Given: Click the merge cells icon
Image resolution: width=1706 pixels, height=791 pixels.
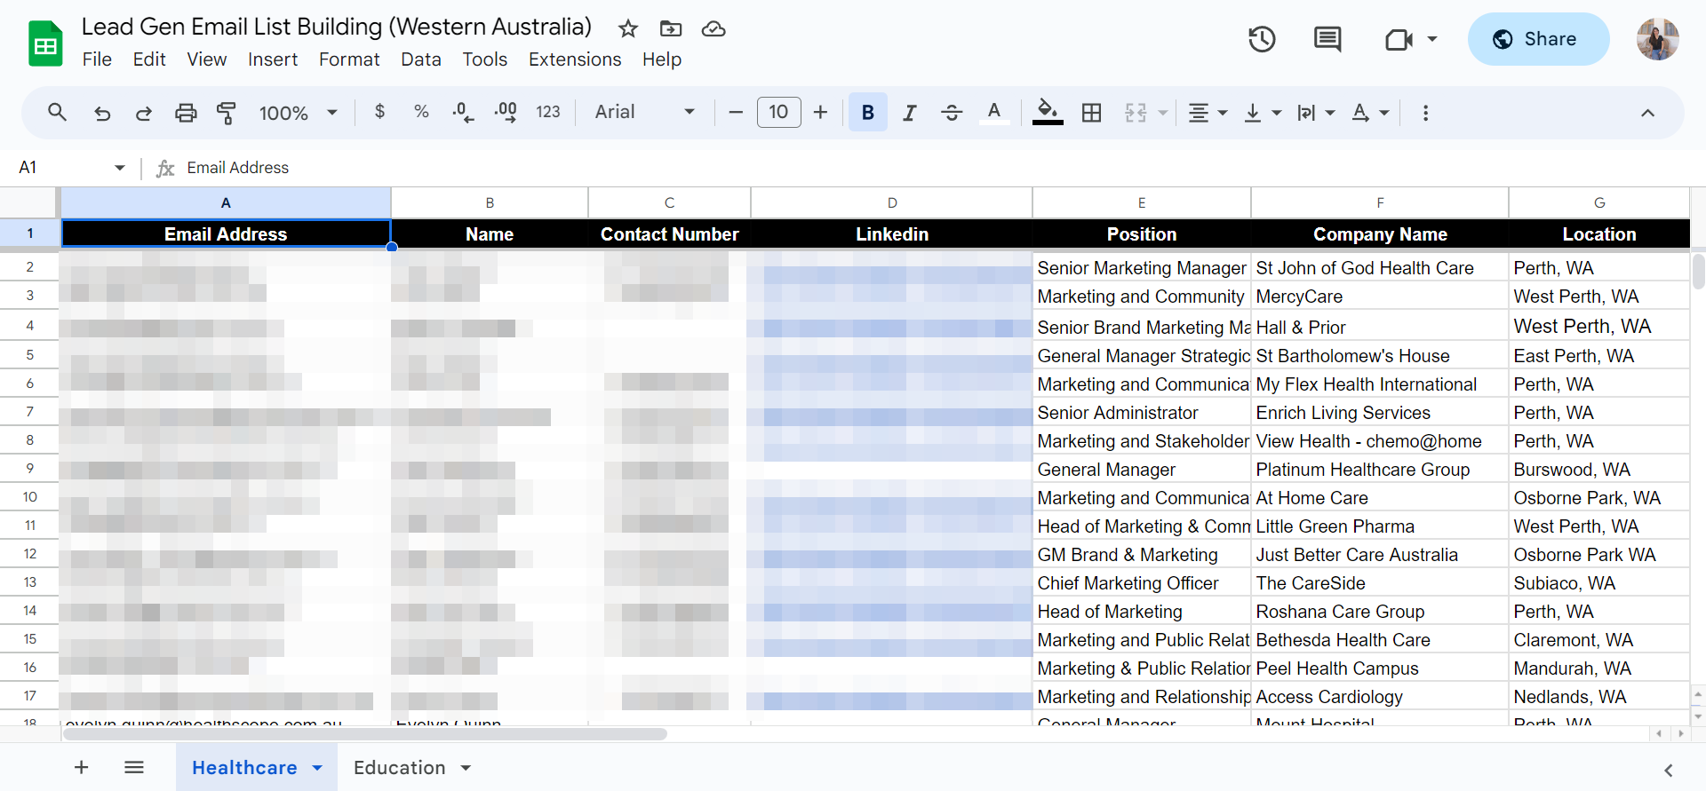Looking at the screenshot, I should coord(1136,113).
